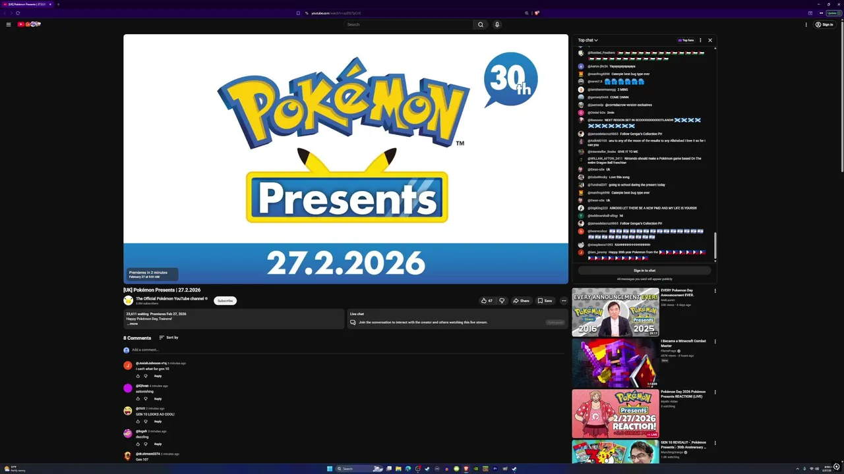Start voice search with the microphone icon

pyautogui.click(x=497, y=24)
